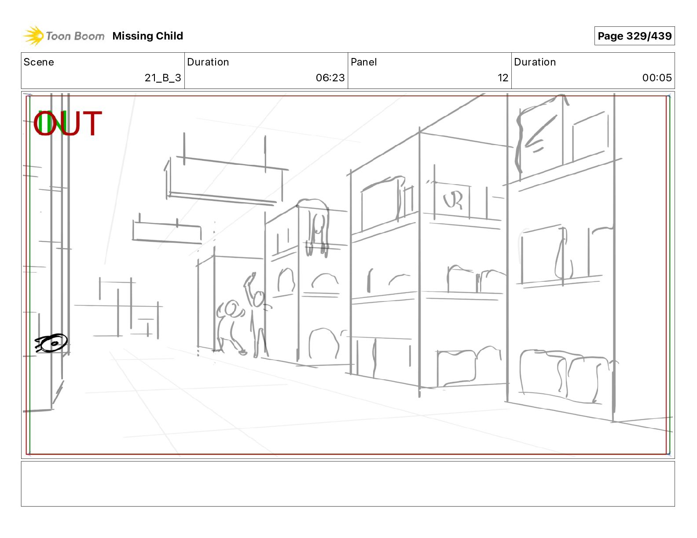
Task: Click the Scene header label
Action: 39,62
